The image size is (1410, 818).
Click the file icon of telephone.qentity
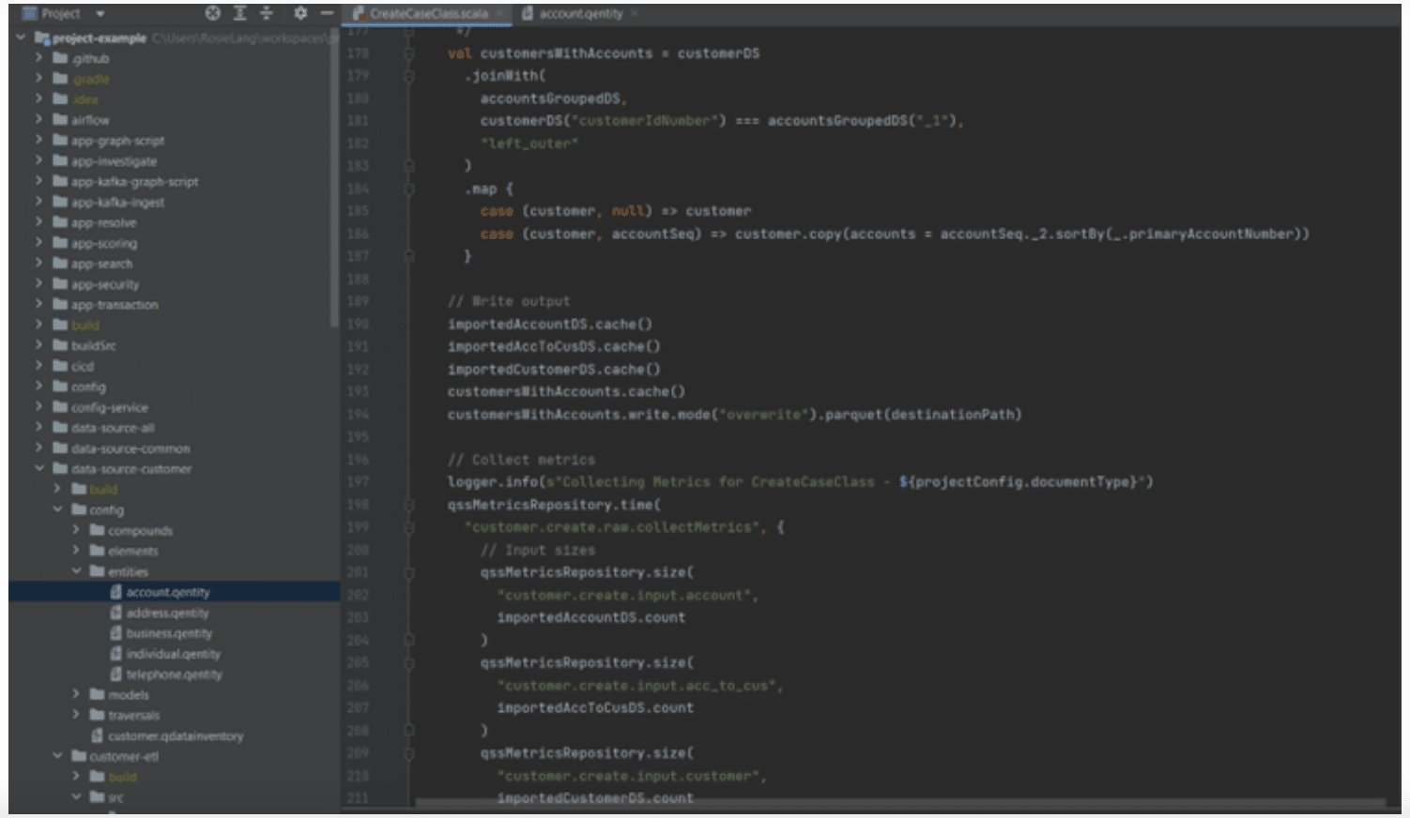[116, 674]
